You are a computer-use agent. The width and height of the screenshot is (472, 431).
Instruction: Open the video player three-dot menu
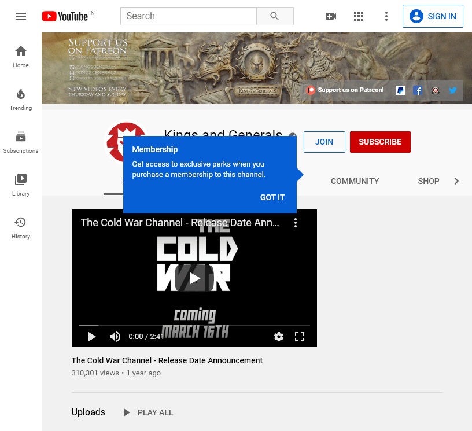click(x=296, y=223)
